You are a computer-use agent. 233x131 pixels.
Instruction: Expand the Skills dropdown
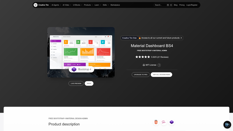(106, 5)
